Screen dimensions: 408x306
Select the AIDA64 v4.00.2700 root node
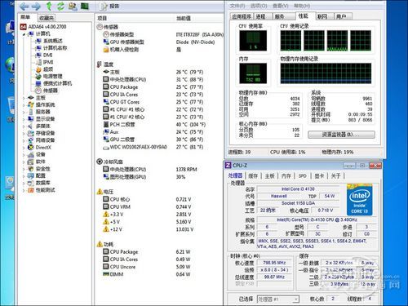[43, 27]
